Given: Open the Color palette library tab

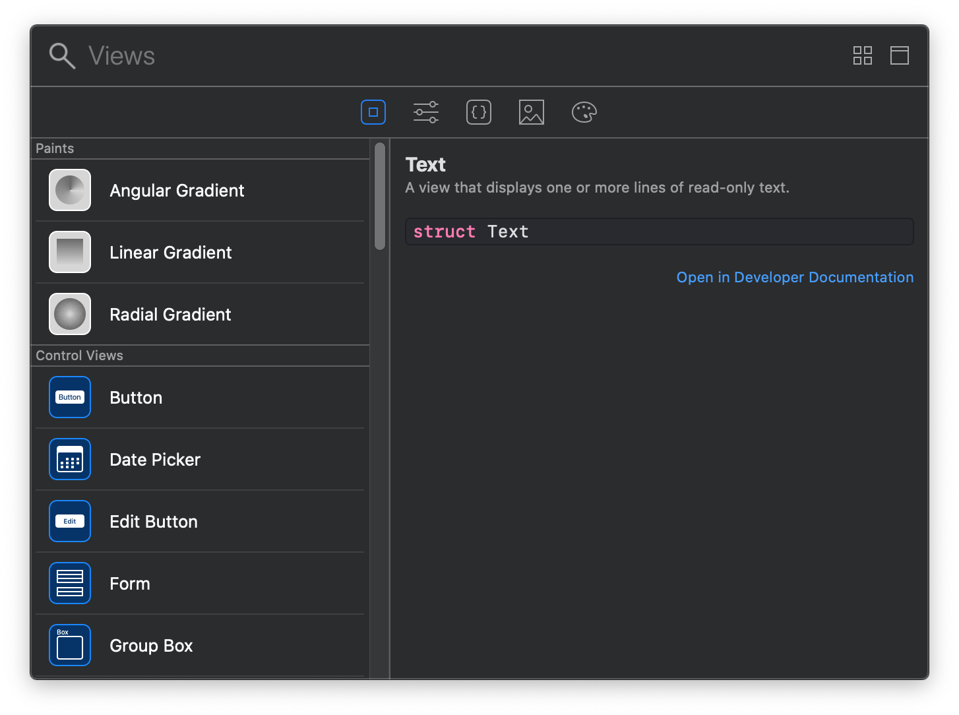Looking at the screenshot, I should pos(584,112).
